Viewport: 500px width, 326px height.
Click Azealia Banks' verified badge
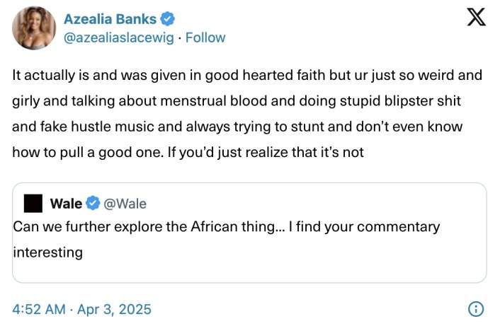(168, 18)
